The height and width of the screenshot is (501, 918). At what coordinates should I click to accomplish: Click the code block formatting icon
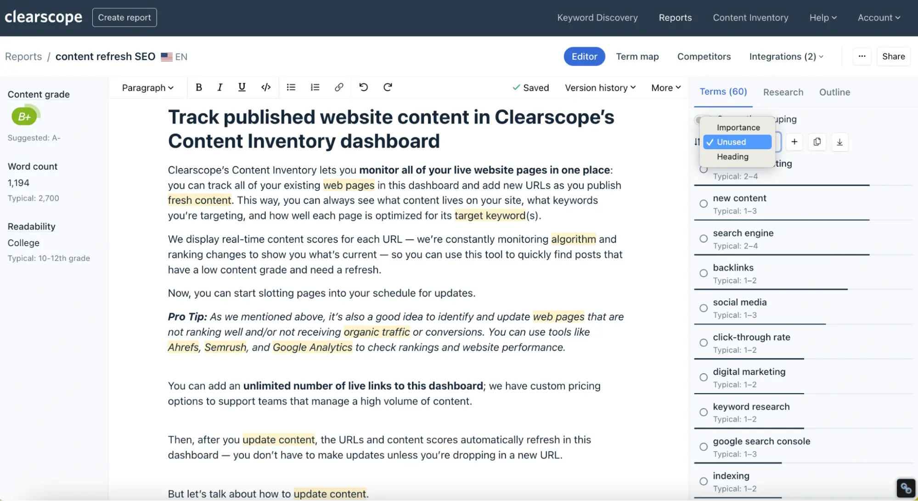tap(266, 87)
